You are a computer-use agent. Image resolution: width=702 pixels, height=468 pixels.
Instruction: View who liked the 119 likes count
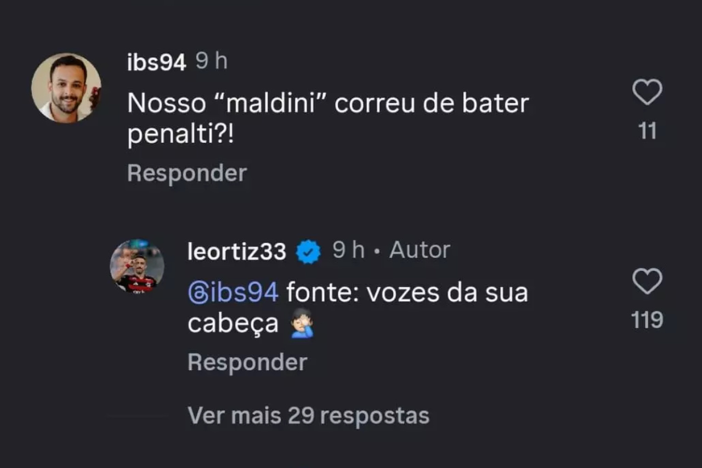647,320
